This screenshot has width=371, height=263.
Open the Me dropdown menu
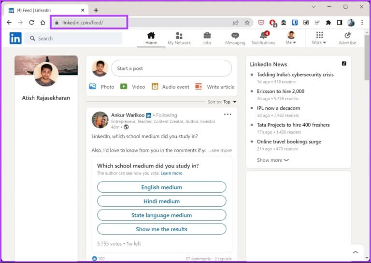291,38
